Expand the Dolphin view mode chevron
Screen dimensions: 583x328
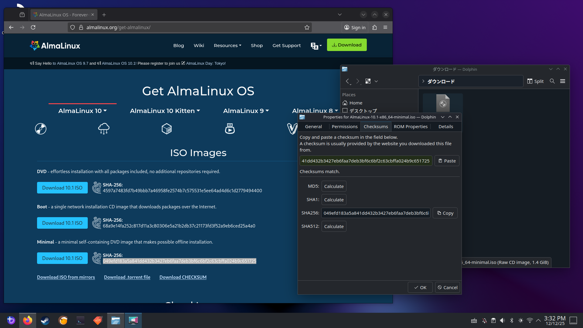click(x=376, y=81)
